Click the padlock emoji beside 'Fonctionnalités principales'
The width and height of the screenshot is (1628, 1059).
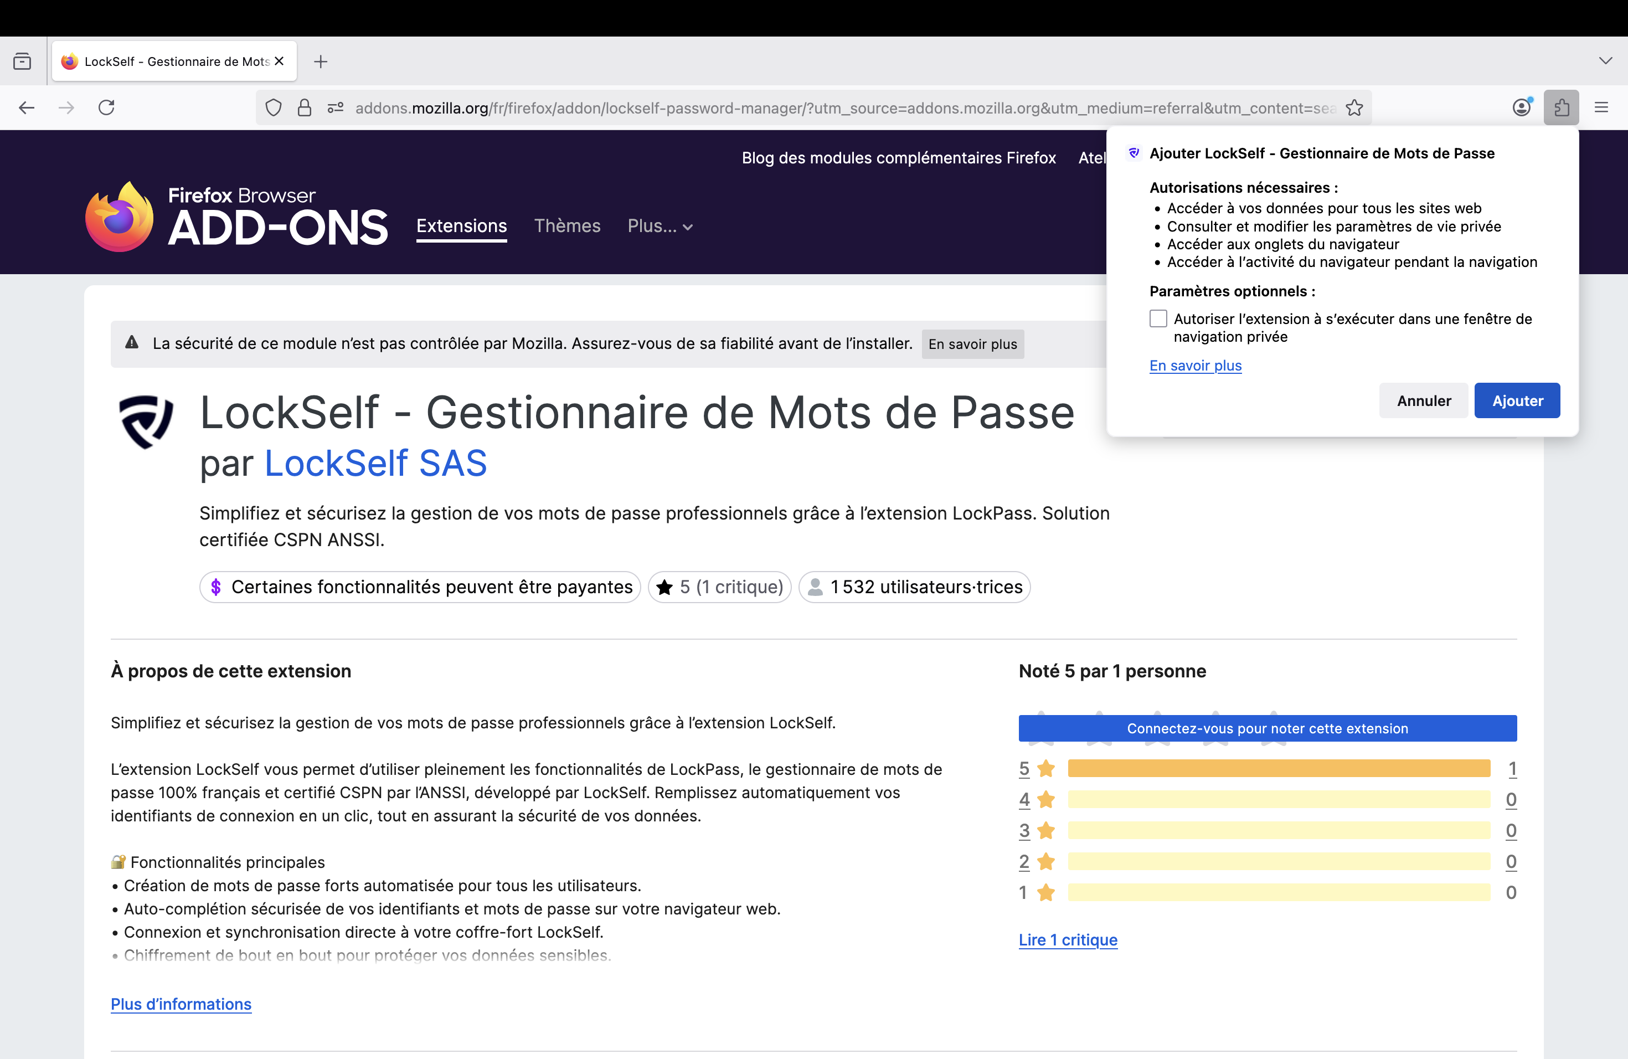pyautogui.click(x=119, y=862)
